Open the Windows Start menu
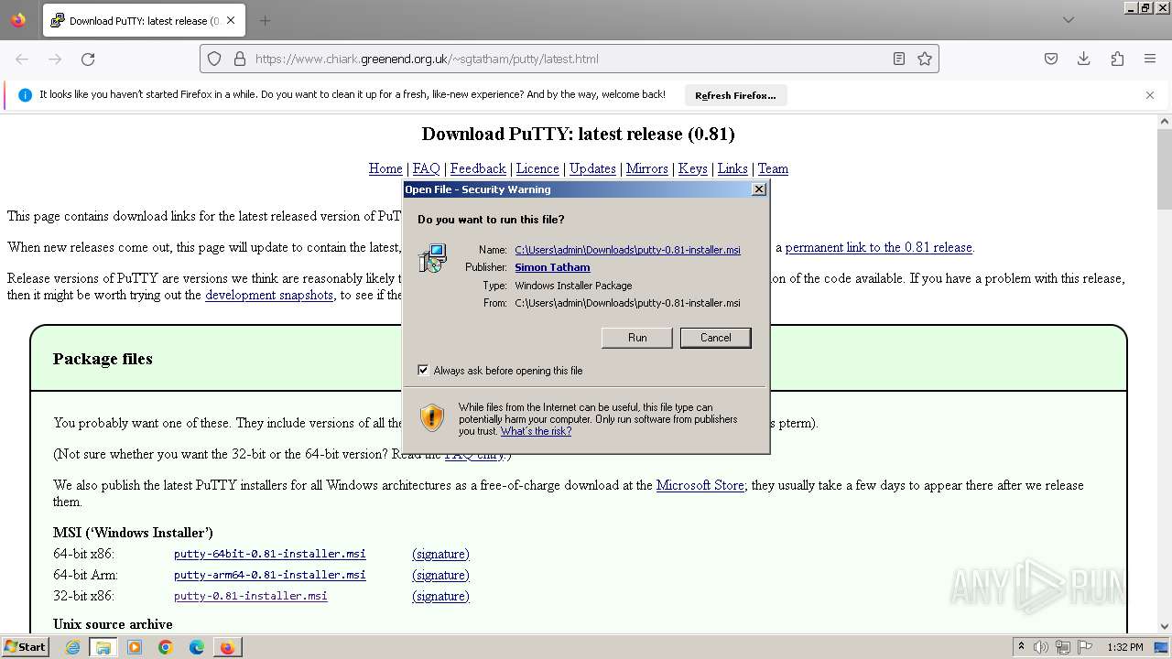 click(25, 646)
